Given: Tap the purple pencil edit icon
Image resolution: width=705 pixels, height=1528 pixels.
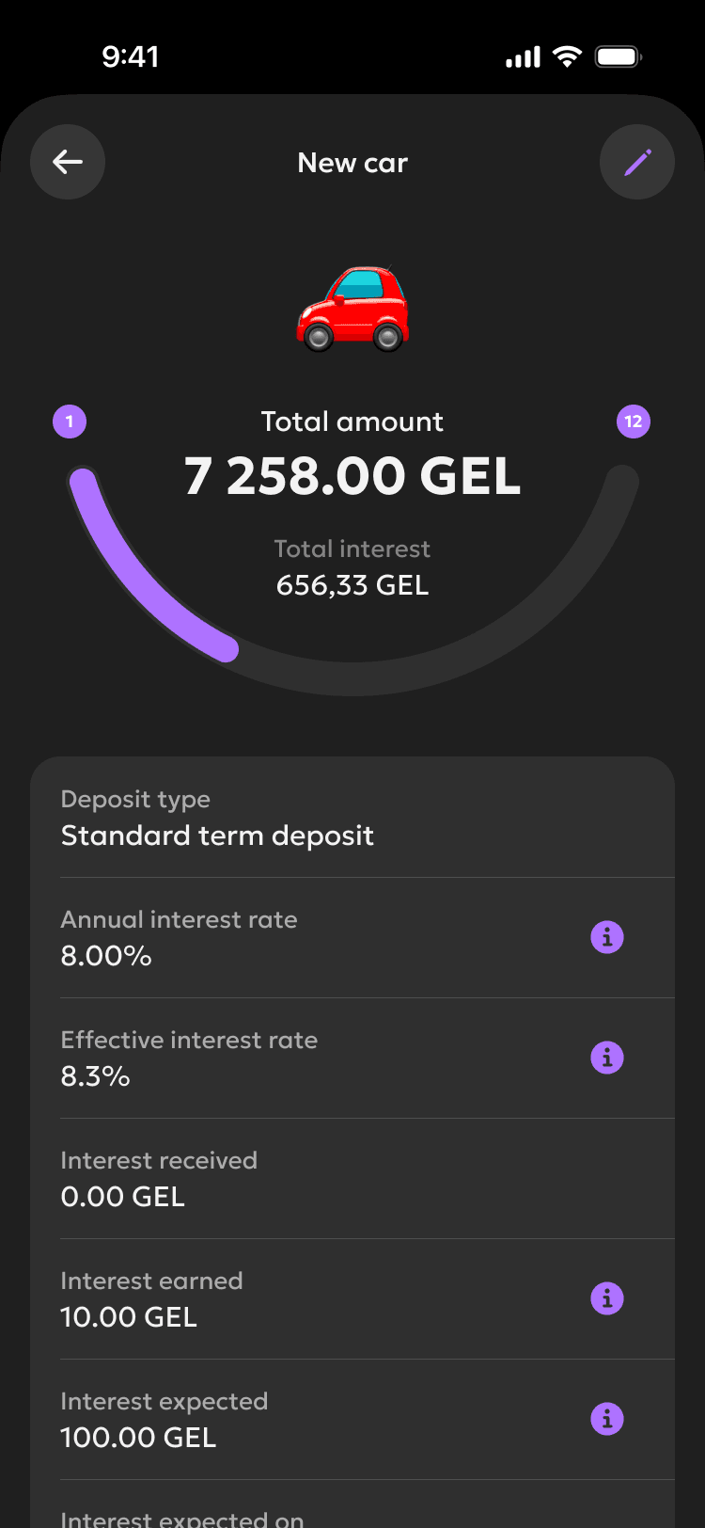Looking at the screenshot, I should coord(637,162).
